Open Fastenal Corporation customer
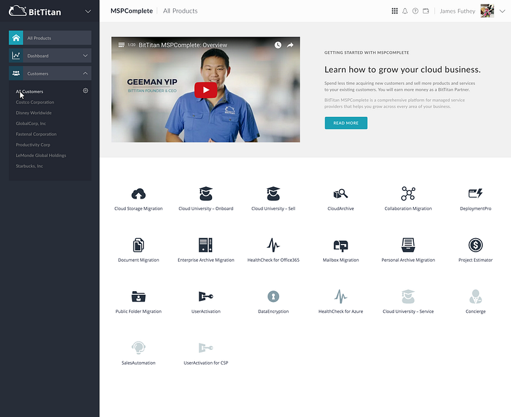This screenshot has height=417, width=511. tap(36, 134)
